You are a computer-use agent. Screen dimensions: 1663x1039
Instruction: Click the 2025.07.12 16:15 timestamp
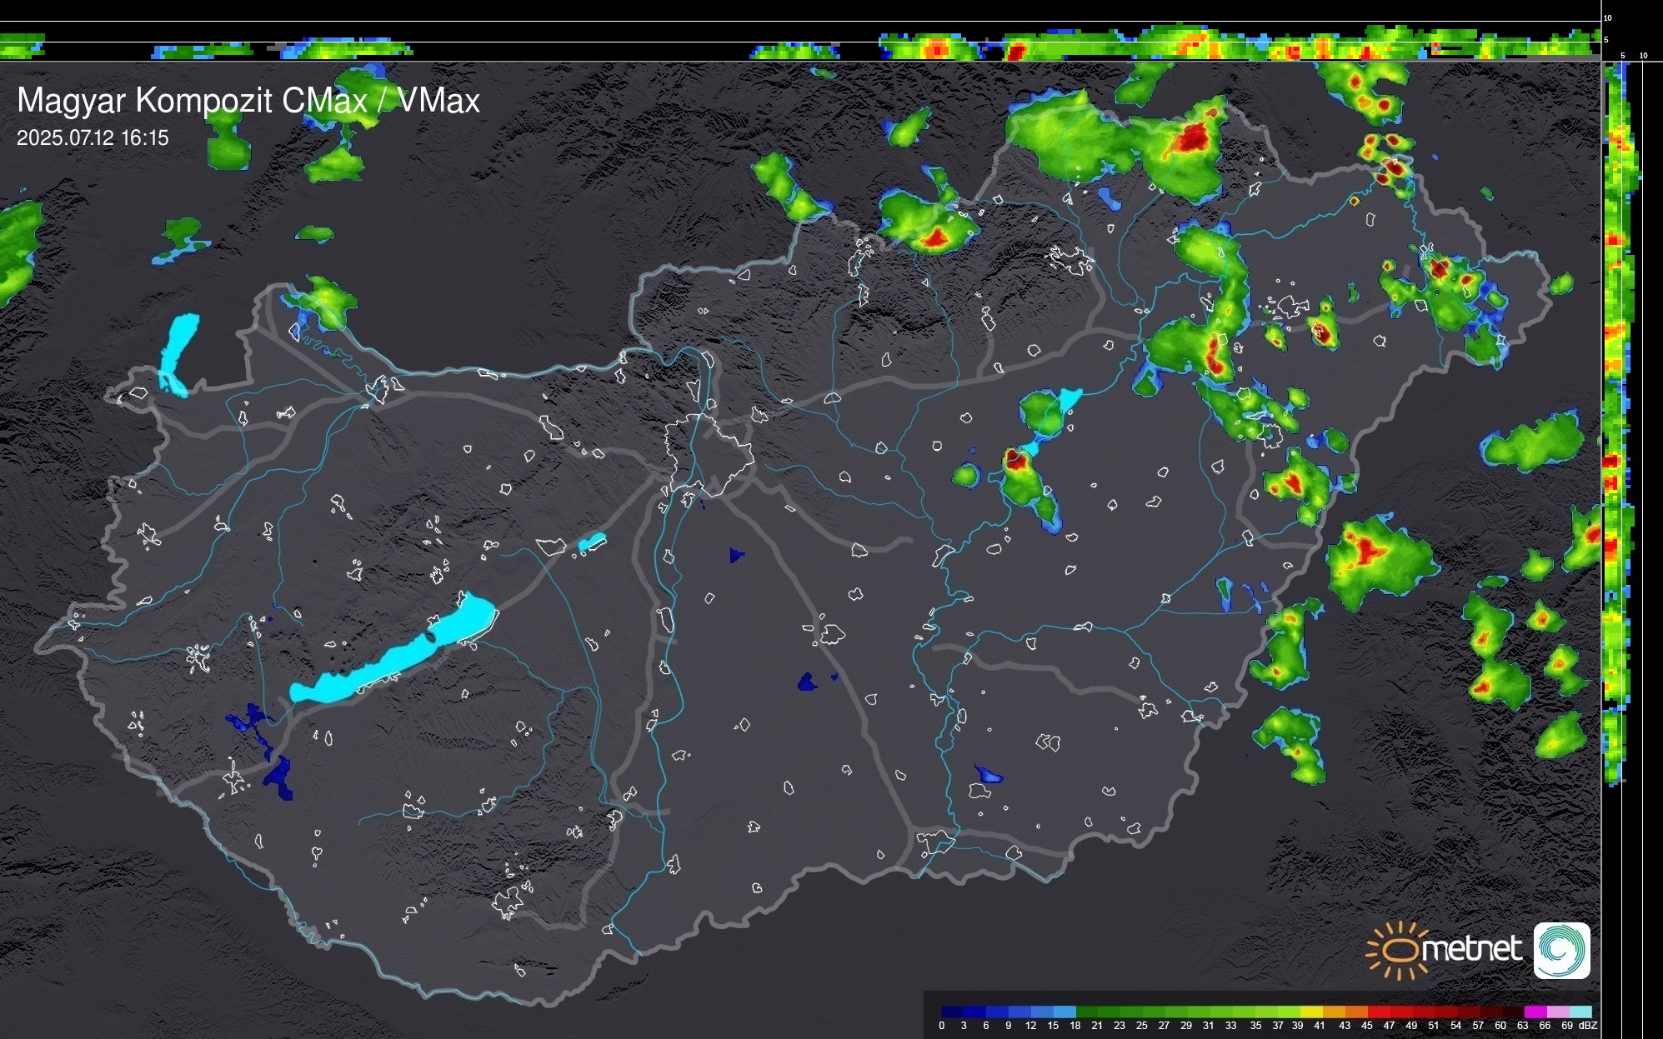pyautogui.click(x=93, y=138)
